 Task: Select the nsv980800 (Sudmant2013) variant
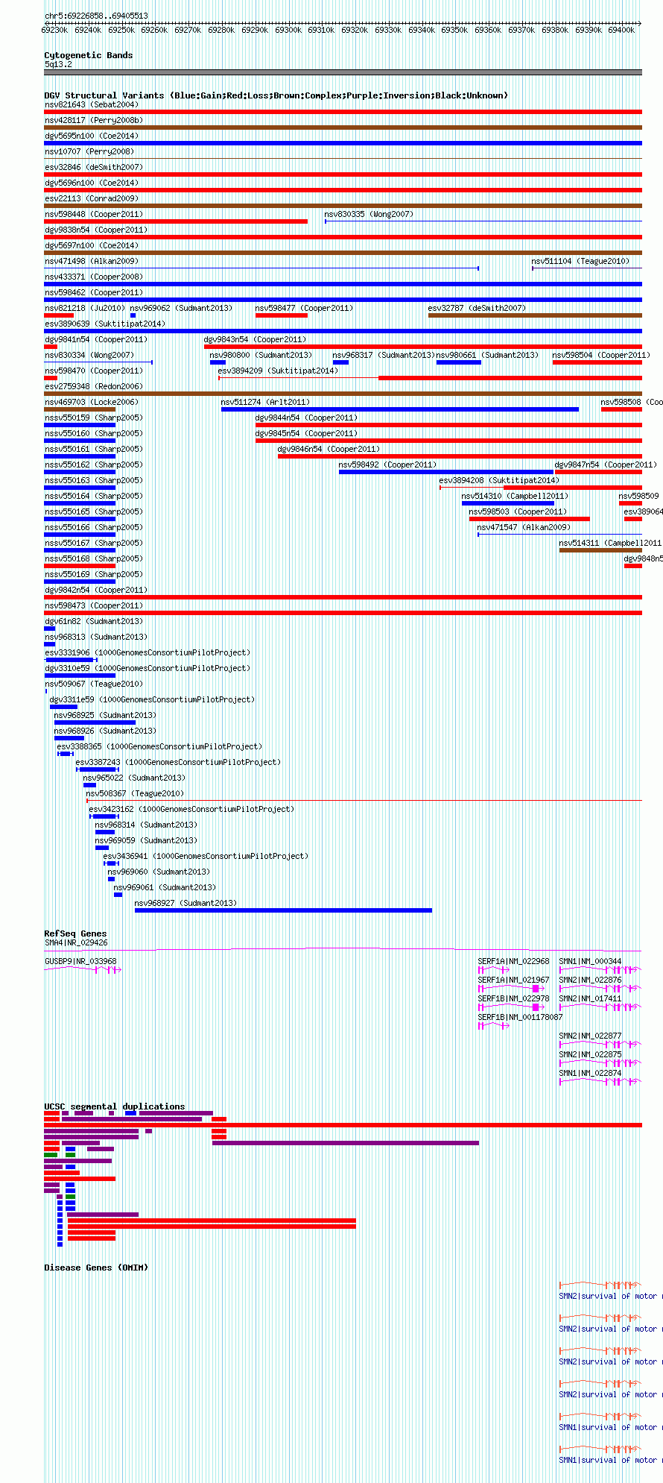218,362
